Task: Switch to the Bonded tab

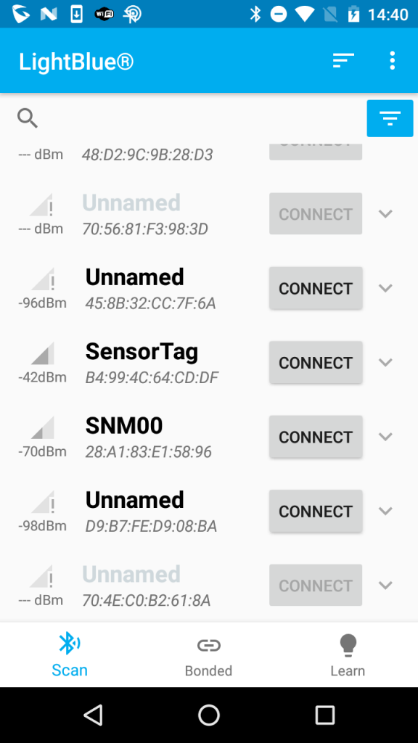Action: click(208, 655)
